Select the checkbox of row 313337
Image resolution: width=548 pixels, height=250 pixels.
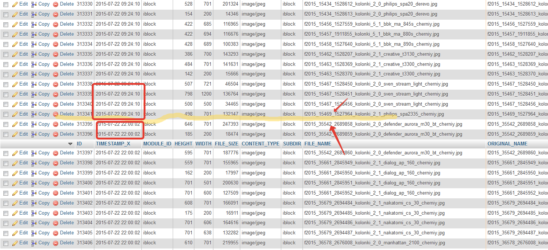pyautogui.click(x=6, y=74)
